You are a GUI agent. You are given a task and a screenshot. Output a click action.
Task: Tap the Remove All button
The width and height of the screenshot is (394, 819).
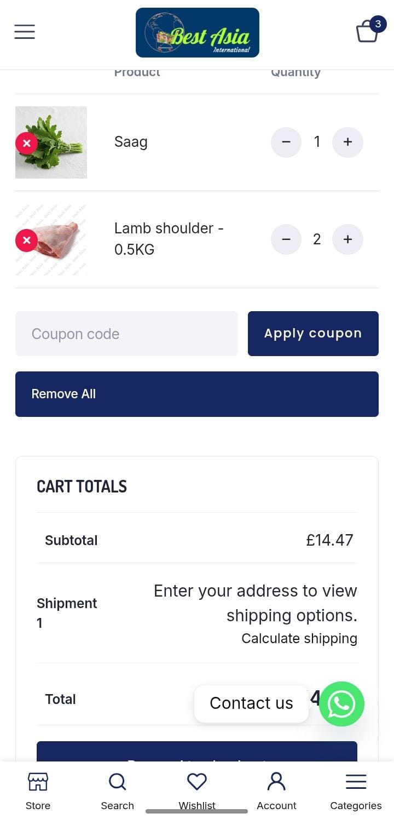click(x=197, y=394)
